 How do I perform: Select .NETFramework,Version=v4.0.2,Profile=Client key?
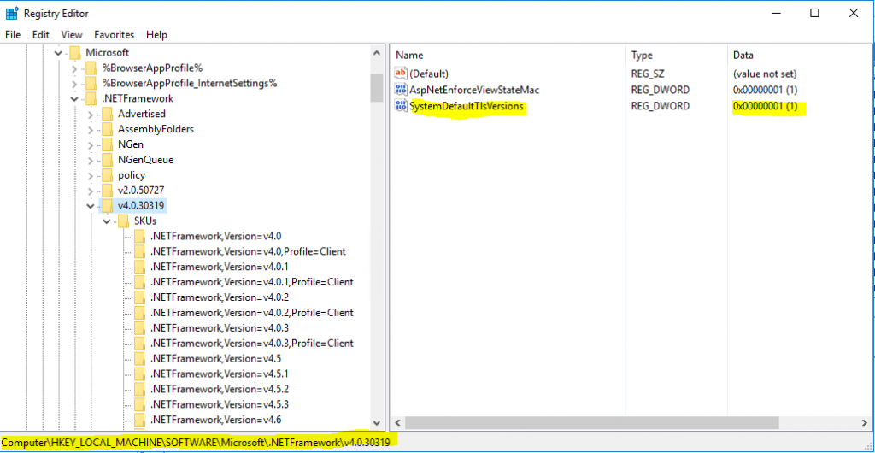pos(252,313)
